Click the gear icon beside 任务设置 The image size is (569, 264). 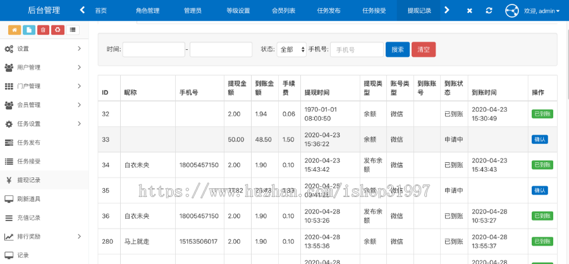coord(9,124)
